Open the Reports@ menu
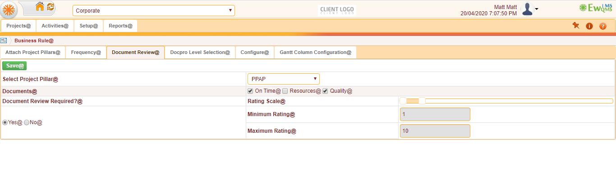616x171 pixels. 120,26
